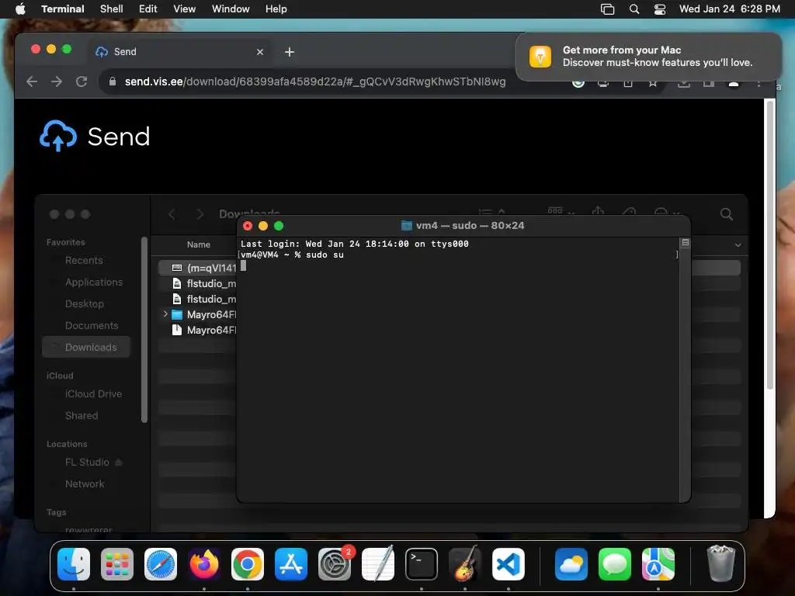Image resolution: width=795 pixels, height=596 pixels.
Task: Select Network in Finder sidebar
Action: 84,484
